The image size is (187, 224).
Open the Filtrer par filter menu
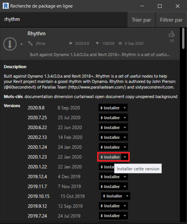pyautogui.click(x=171, y=20)
